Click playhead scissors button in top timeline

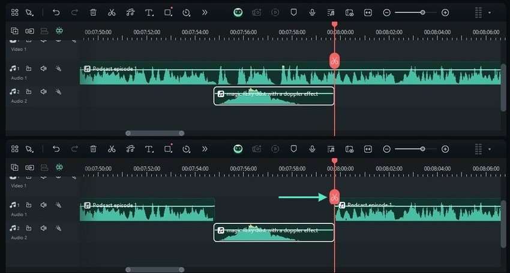coord(334,60)
